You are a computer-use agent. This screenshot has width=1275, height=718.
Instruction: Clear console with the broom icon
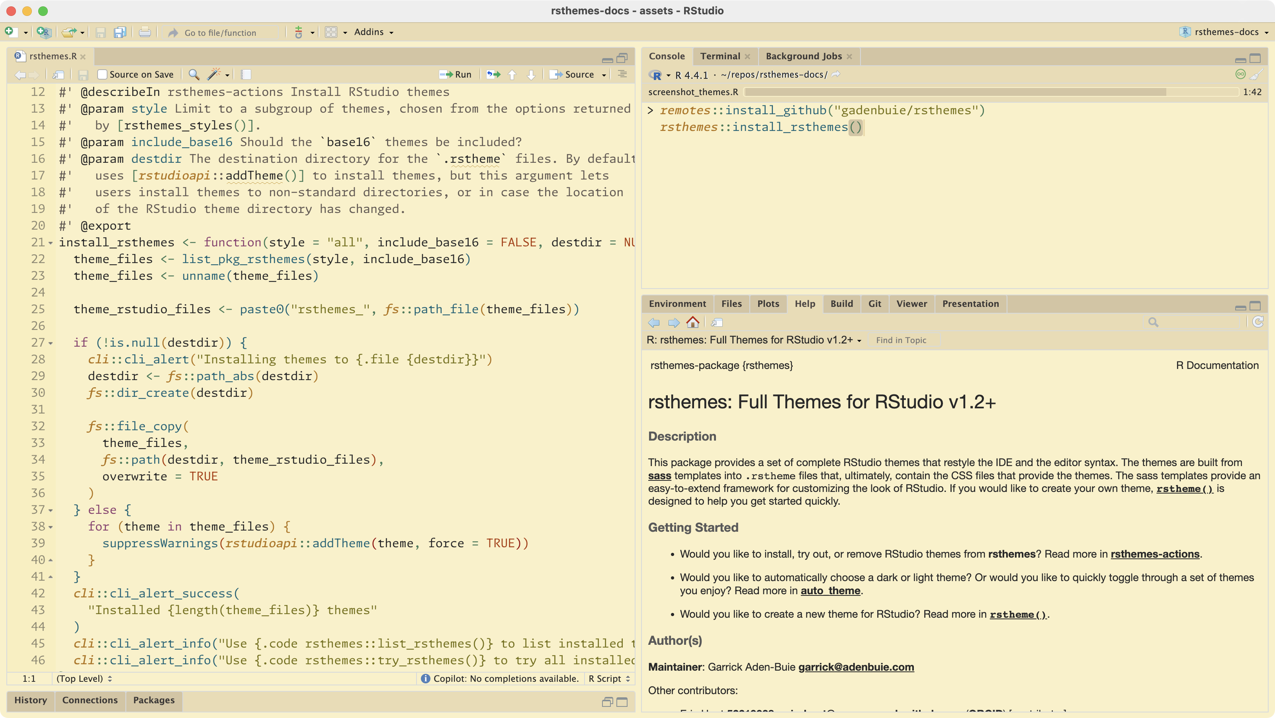coord(1256,75)
